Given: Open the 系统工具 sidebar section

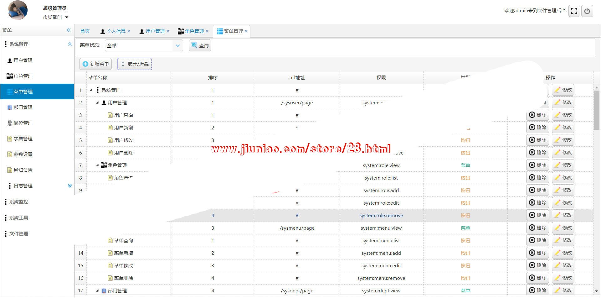Looking at the screenshot, I should 37,218.
